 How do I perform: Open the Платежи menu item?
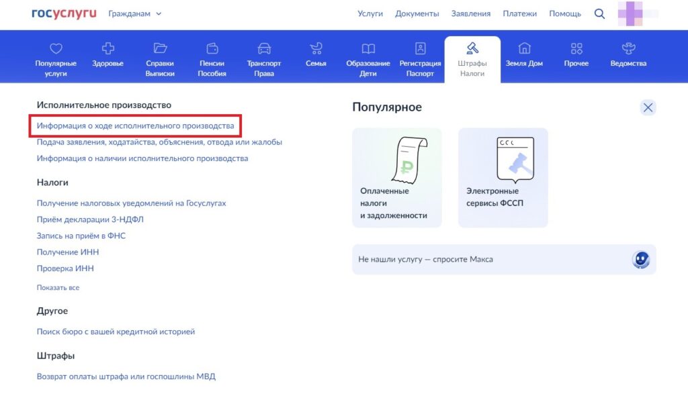[519, 13]
